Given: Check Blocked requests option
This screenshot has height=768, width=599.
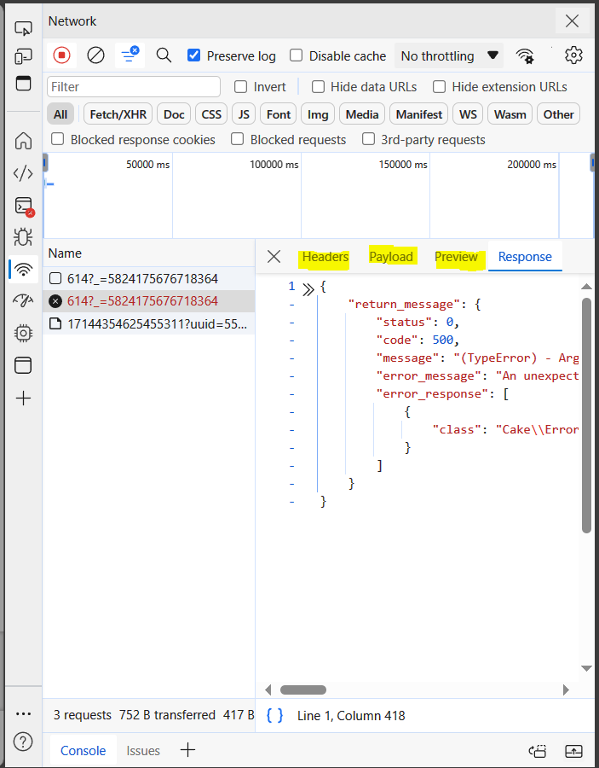Looking at the screenshot, I should pyautogui.click(x=237, y=140).
